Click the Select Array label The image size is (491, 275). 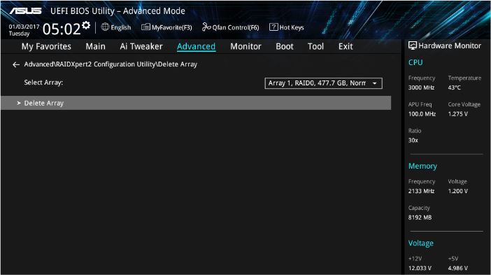pyautogui.click(x=43, y=83)
